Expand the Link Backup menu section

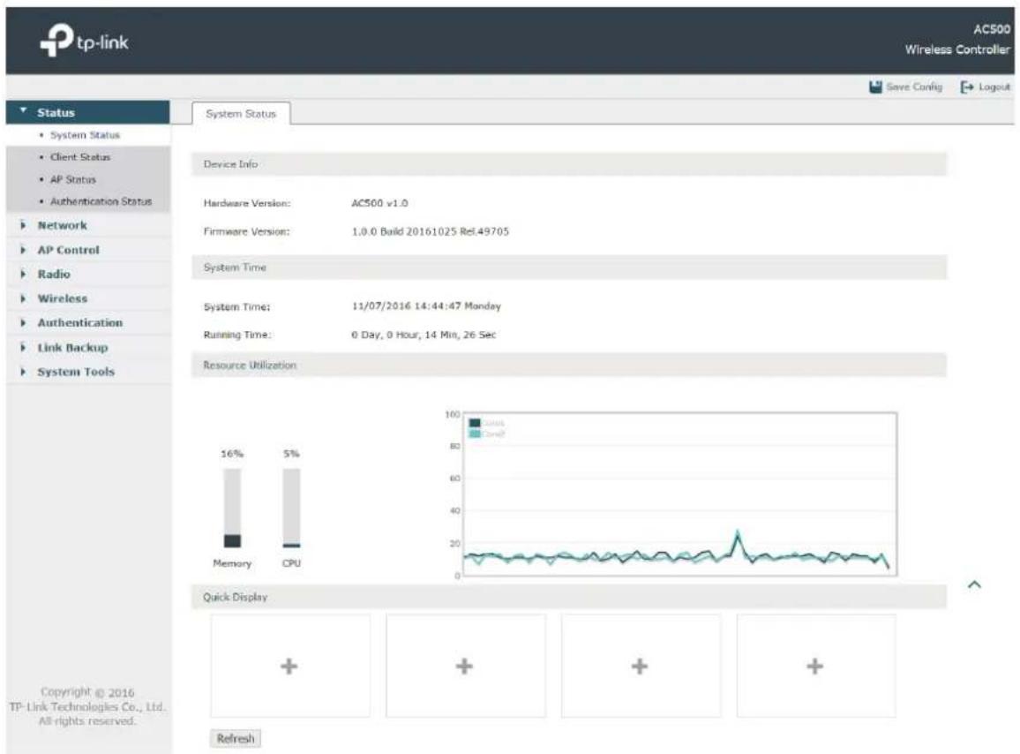click(88, 348)
